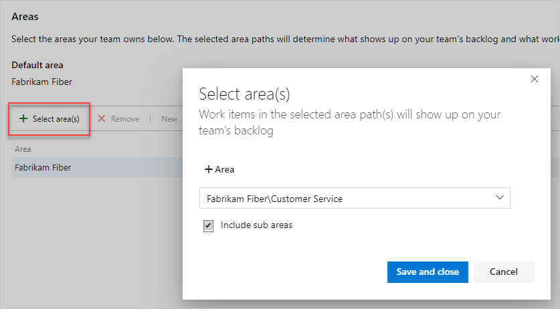Click the + Area button label
The width and height of the screenshot is (560, 309).
point(224,170)
